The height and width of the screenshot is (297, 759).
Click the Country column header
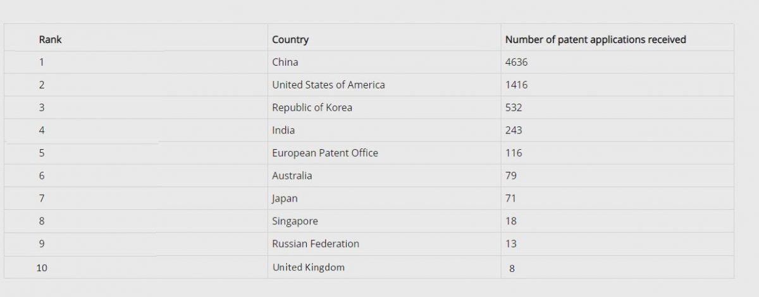click(290, 39)
